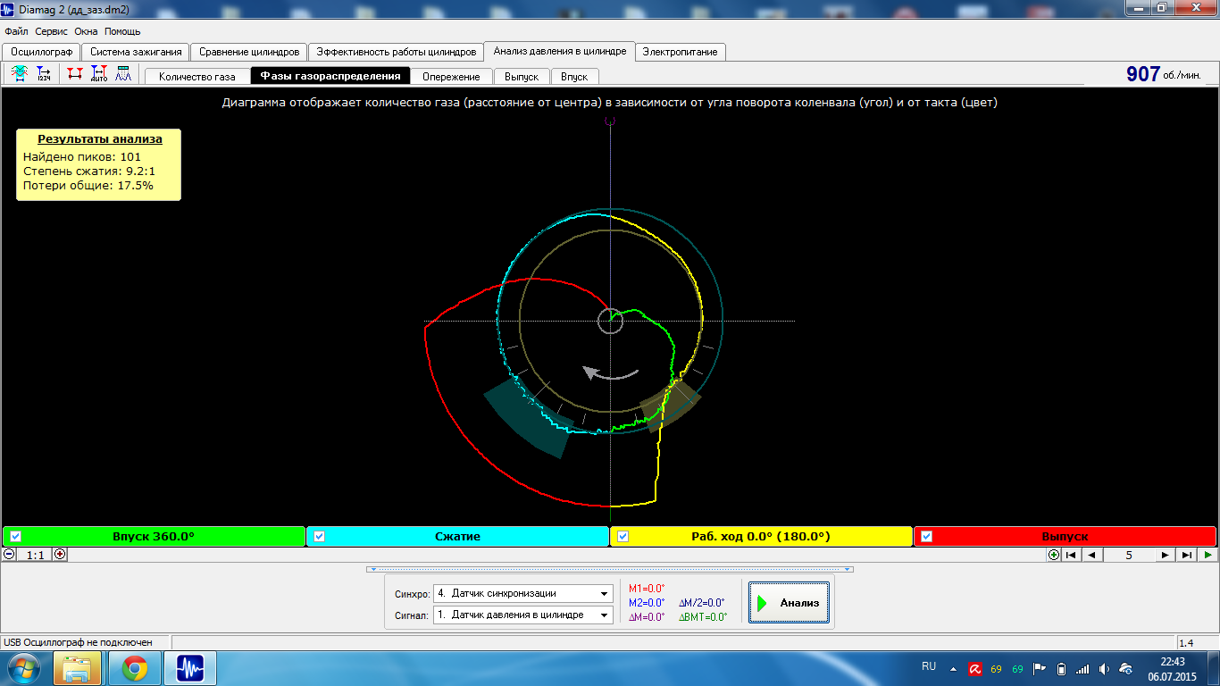Screen dimensions: 1220x686
Task: Toggle the Сжатие stroke checkbox
Action: (319, 536)
